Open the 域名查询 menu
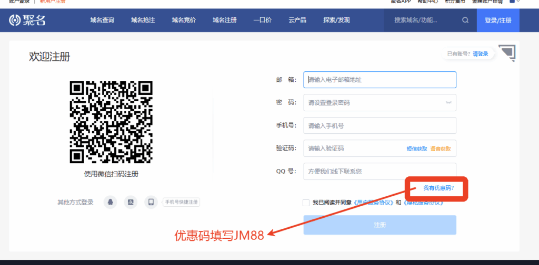The height and width of the screenshot is (265, 539). coord(102,20)
